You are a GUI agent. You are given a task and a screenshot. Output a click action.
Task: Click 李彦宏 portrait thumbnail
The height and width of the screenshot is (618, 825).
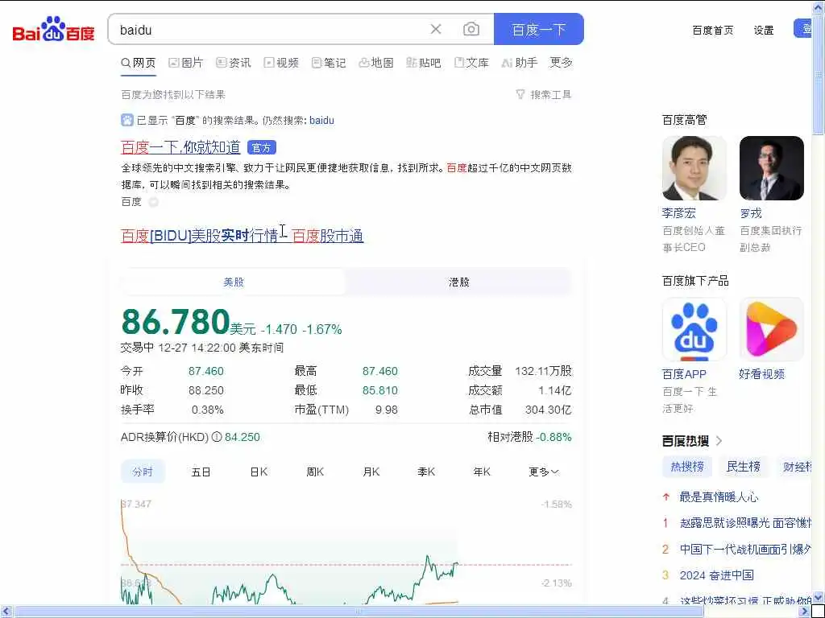tap(694, 168)
